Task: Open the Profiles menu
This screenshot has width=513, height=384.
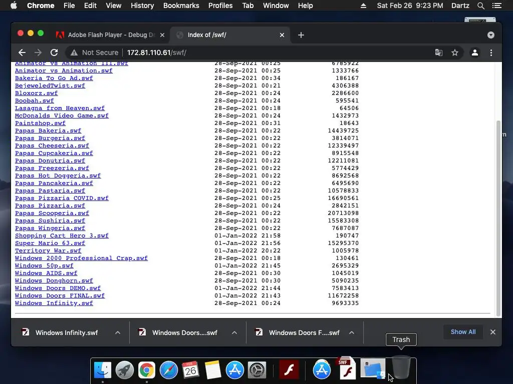Action: tap(220, 5)
